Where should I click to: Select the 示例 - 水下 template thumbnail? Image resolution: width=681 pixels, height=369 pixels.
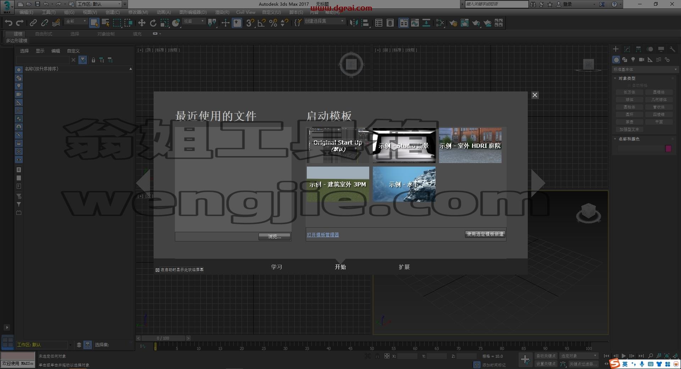point(404,184)
